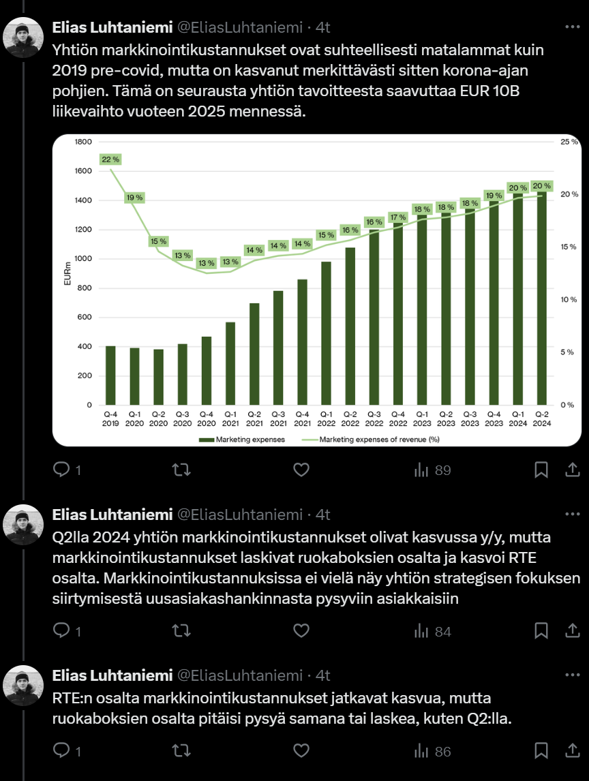The width and height of the screenshot is (589, 781).
Task: Retweet the Q2lla 2024 tweet
Action: pyautogui.click(x=181, y=631)
